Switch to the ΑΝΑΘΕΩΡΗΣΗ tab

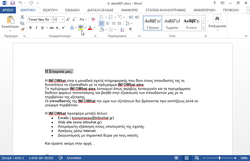coord(204,10)
